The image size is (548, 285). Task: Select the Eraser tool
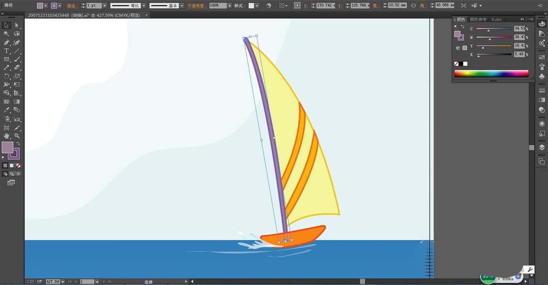point(17,67)
